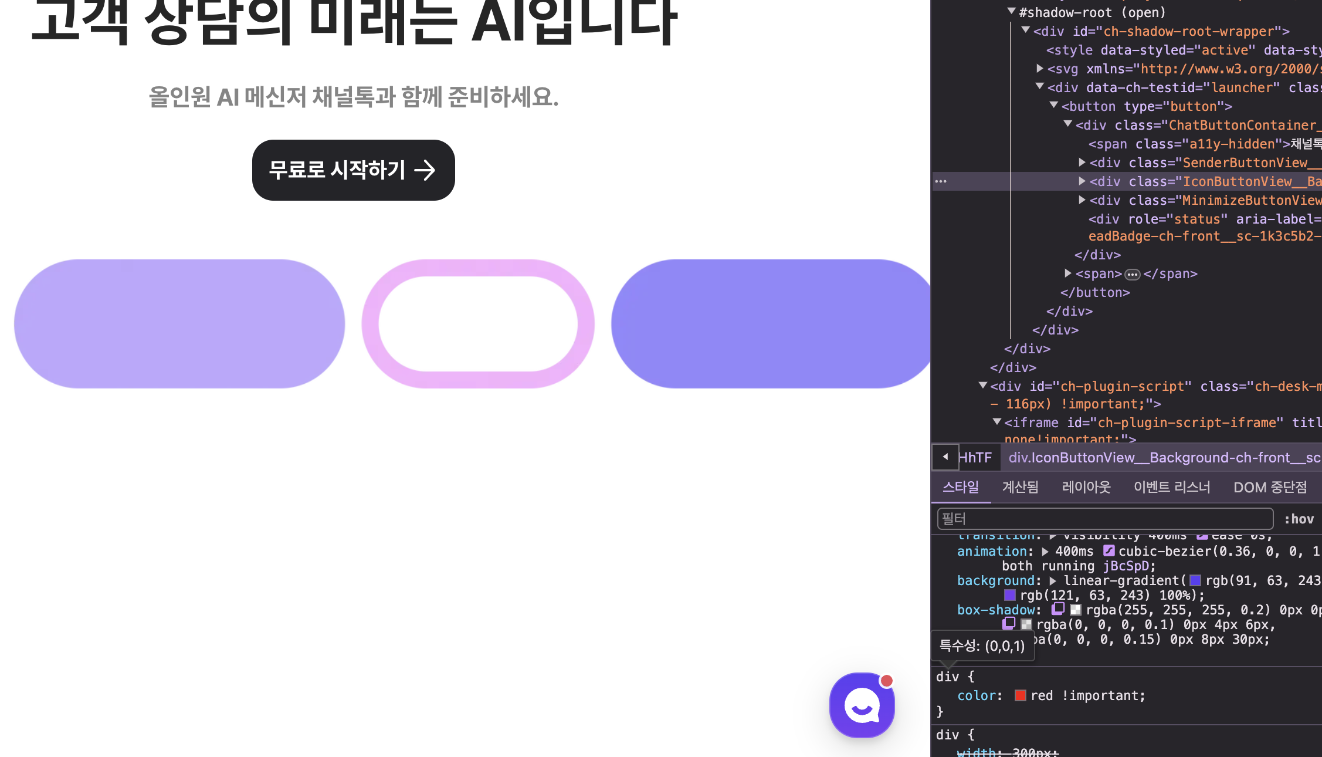Image resolution: width=1322 pixels, height=757 pixels.
Task: Expand the MinimizeButtonView div node
Action: pos(1082,200)
